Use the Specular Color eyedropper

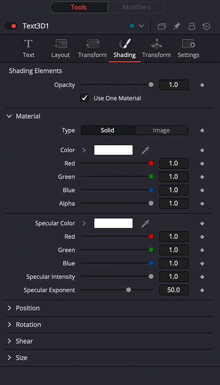(145, 224)
